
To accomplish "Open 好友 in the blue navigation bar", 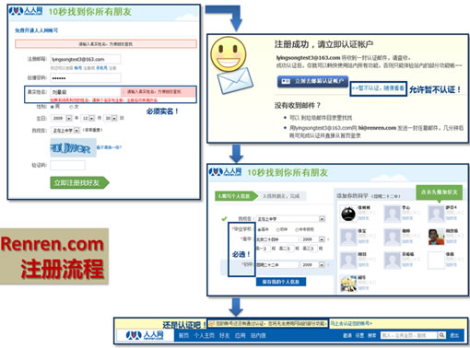I will coord(225,335).
